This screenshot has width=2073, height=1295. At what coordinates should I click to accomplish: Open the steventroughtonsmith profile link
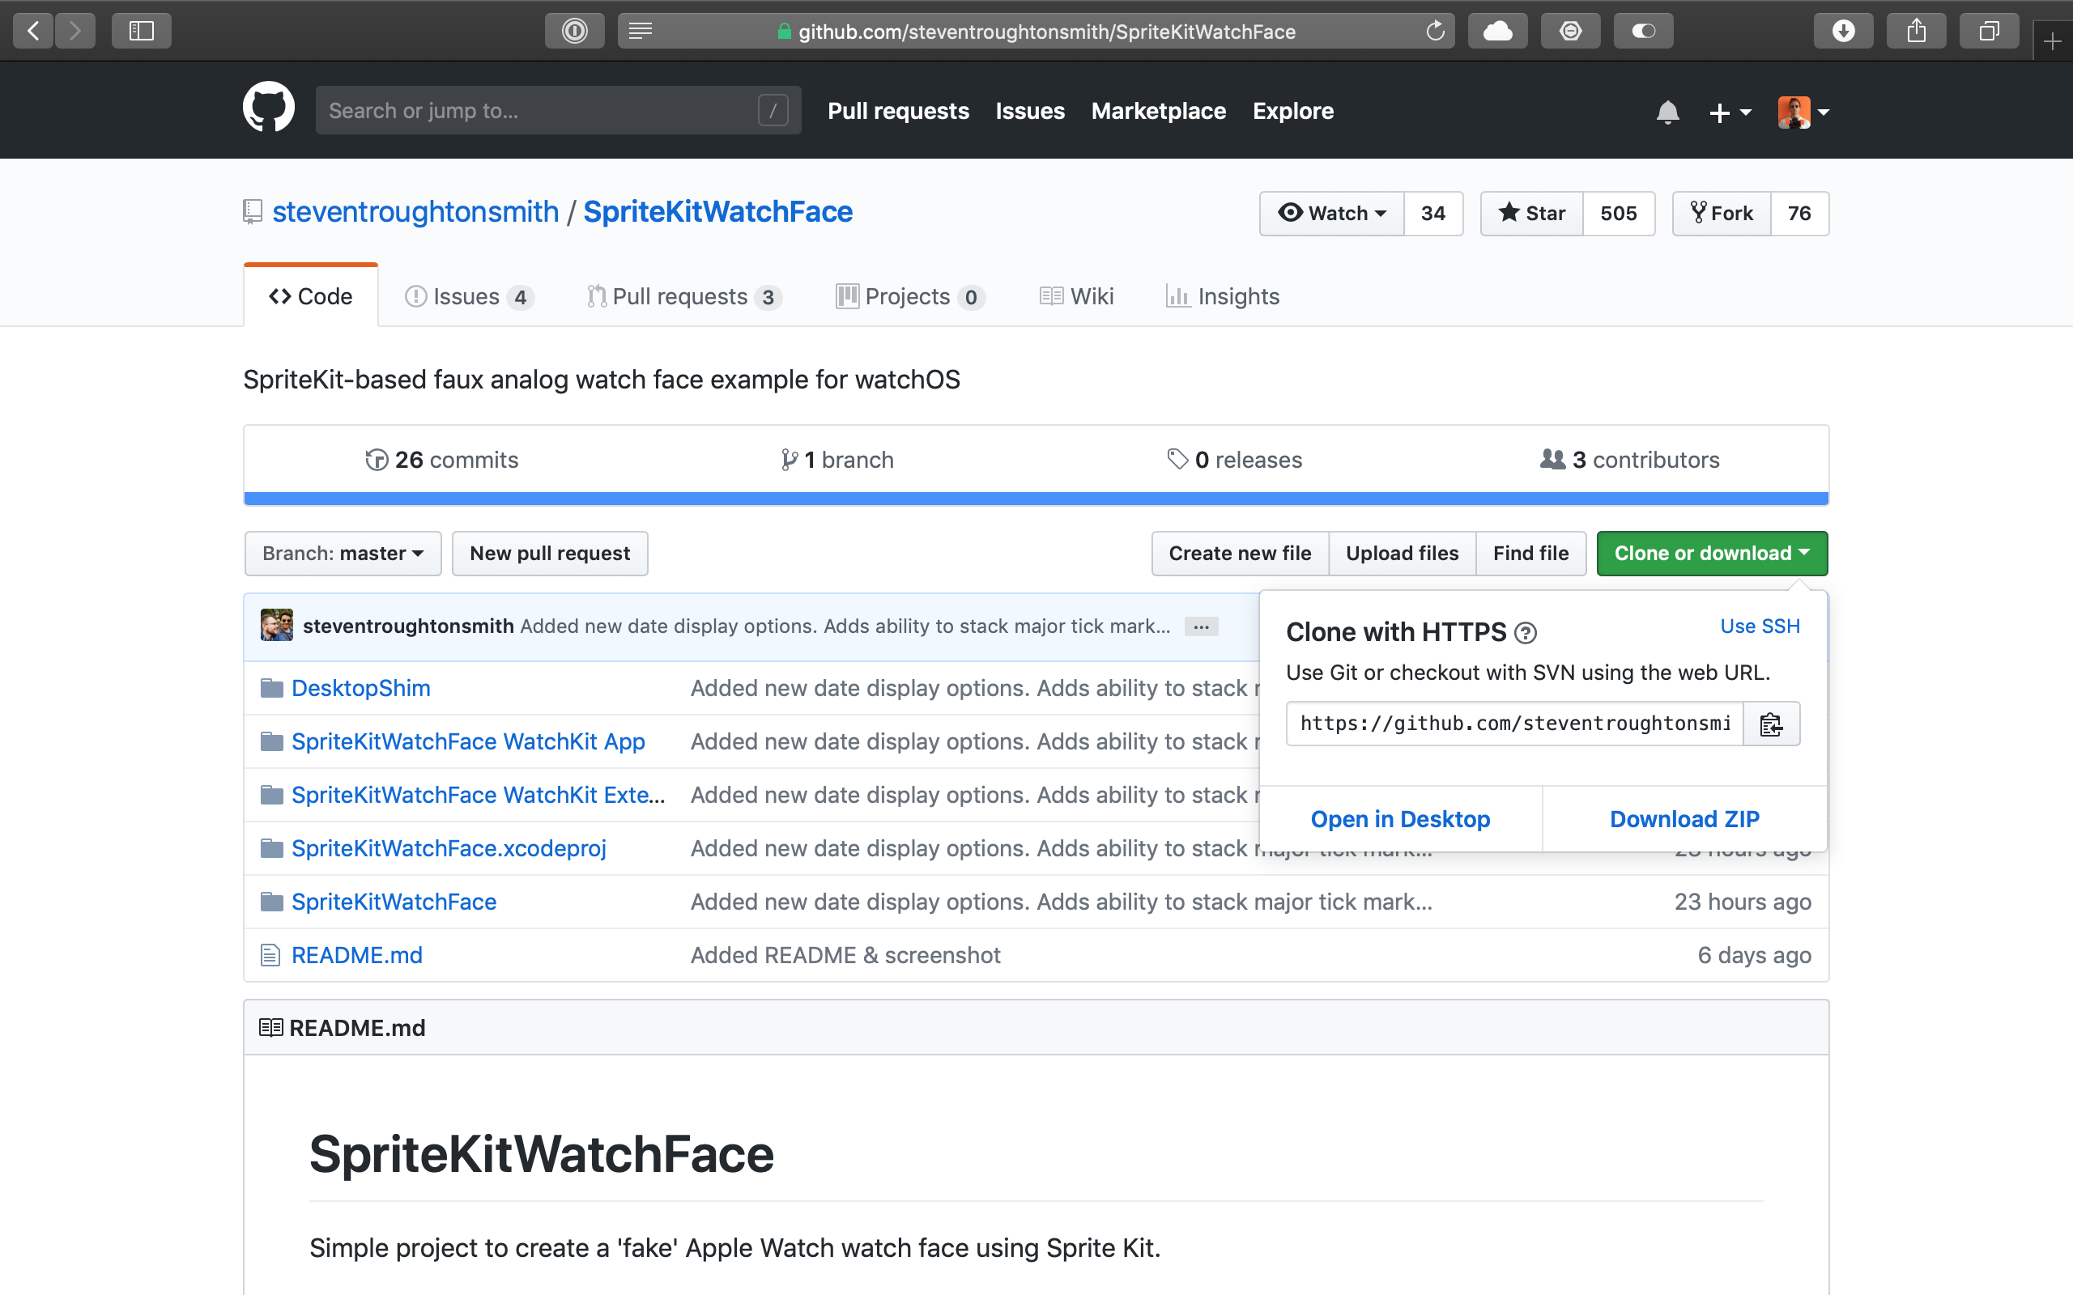[415, 211]
